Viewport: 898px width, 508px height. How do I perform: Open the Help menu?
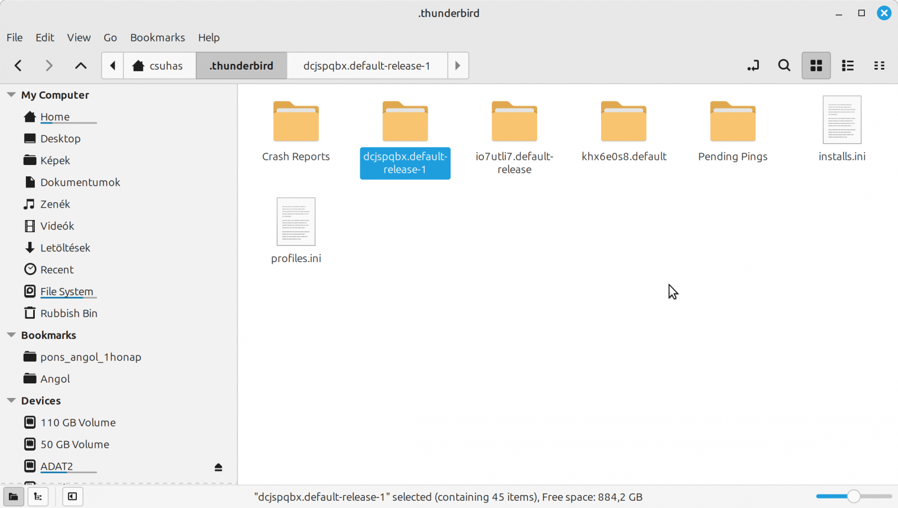click(209, 38)
